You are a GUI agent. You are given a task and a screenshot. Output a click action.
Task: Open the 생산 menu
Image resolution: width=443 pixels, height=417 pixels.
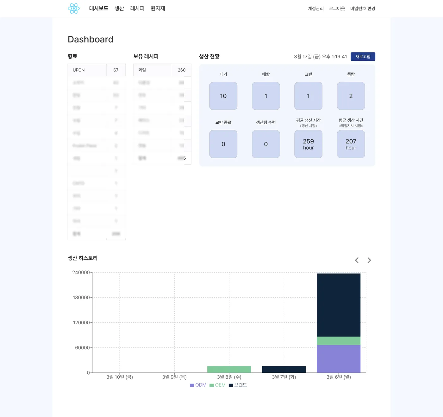pyautogui.click(x=119, y=9)
